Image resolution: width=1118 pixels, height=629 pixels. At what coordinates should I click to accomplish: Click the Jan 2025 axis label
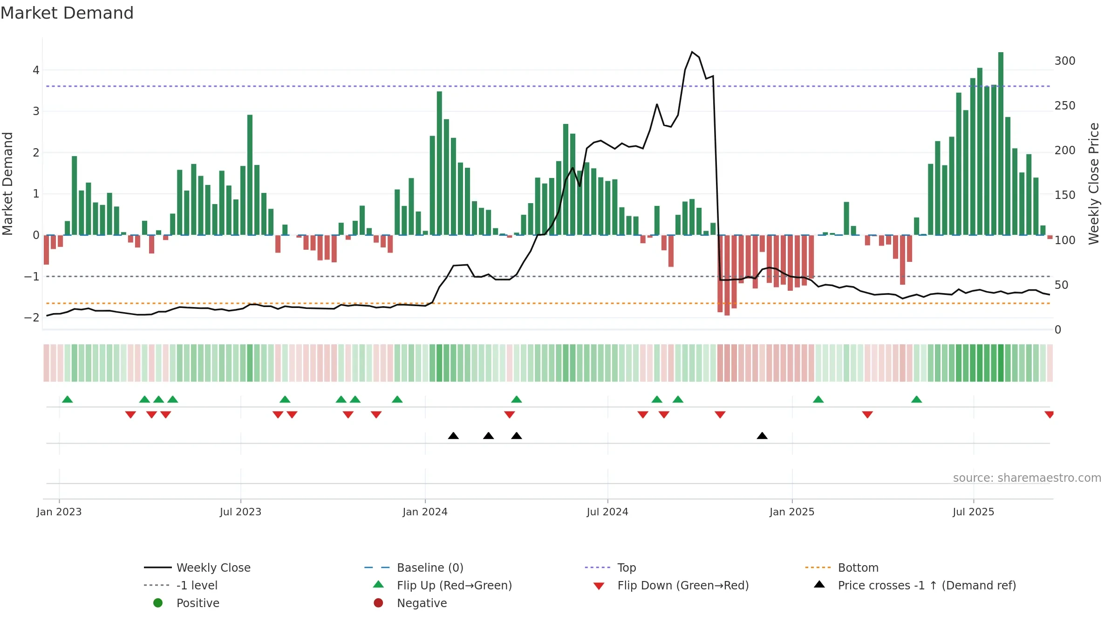click(792, 512)
